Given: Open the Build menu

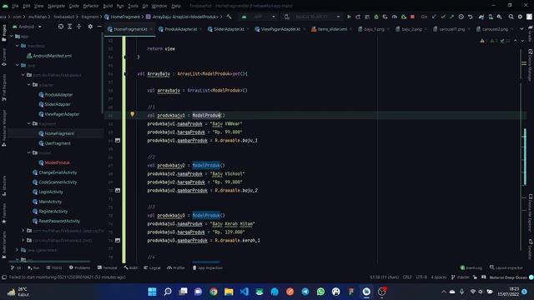Looking at the screenshot, I should coord(108,6).
